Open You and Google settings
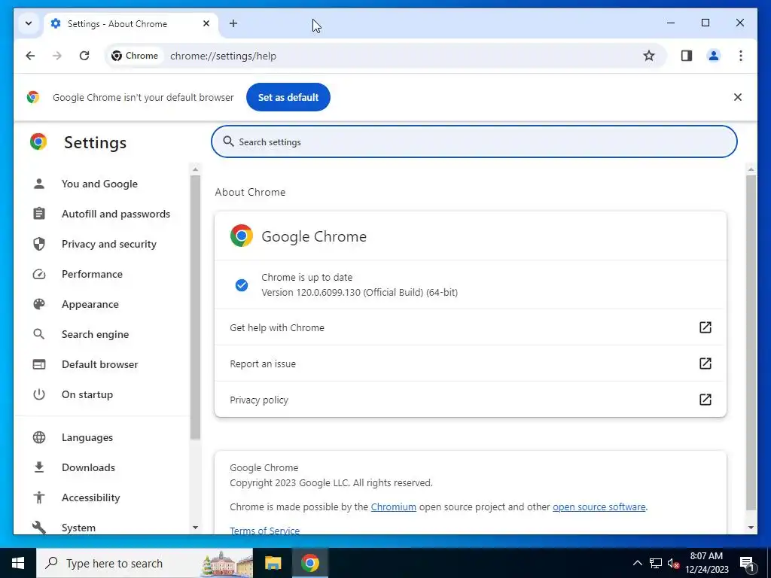Viewport: 771px width, 578px height. pyautogui.click(x=99, y=184)
